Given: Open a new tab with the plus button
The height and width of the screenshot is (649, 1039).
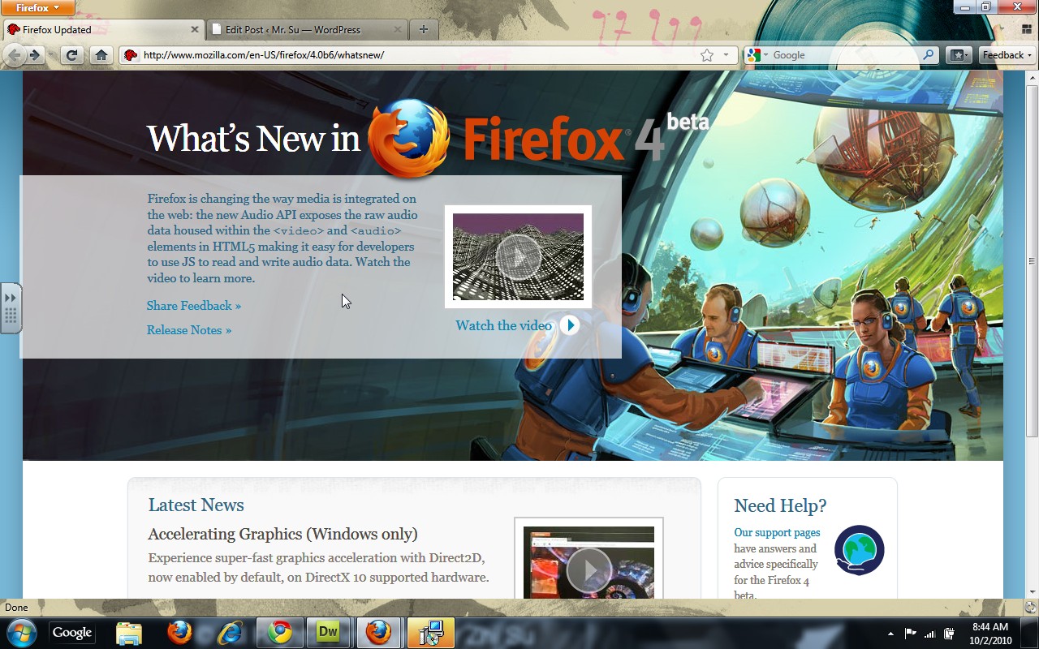Looking at the screenshot, I should (423, 29).
